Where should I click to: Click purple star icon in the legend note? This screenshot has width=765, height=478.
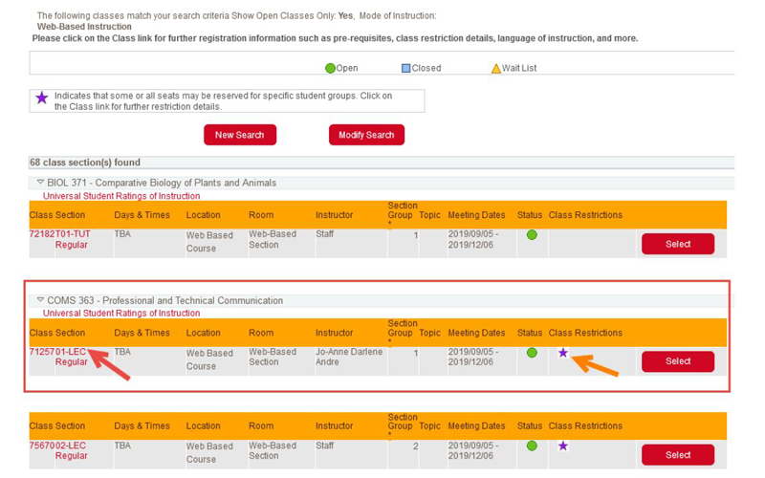point(42,98)
